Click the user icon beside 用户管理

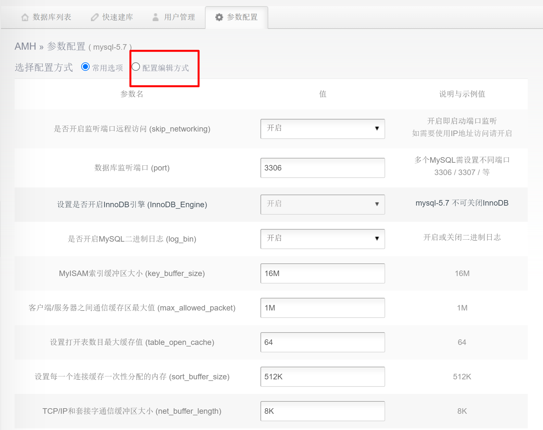[156, 17]
